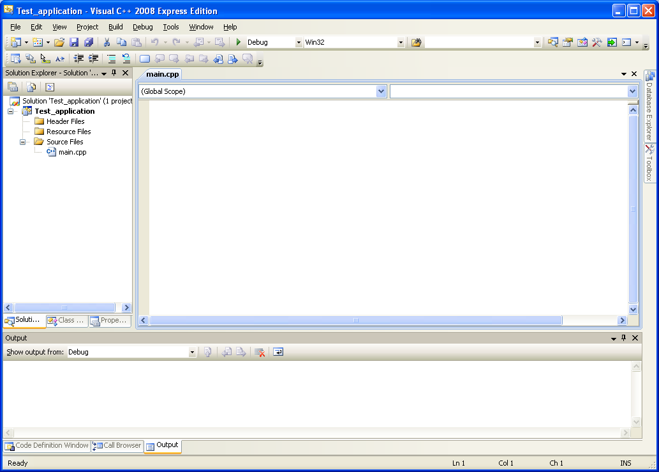This screenshot has height=472, width=659.
Task: Switch to the Property Manager tab
Action: (110, 321)
